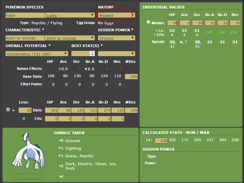Open the Hidden Power dropdown showing Dragon

click(x=116, y=38)
